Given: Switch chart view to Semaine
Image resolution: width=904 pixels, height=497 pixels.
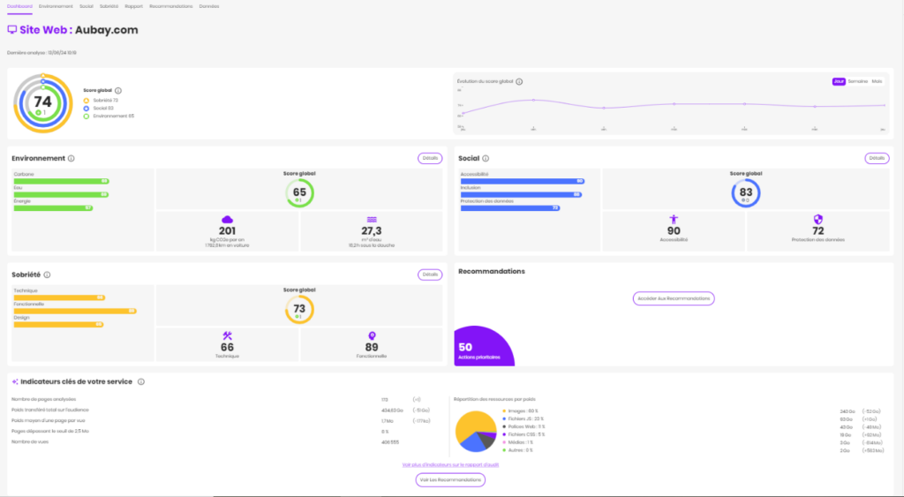Looking at the screenshot, I should (x=857, y=81).
